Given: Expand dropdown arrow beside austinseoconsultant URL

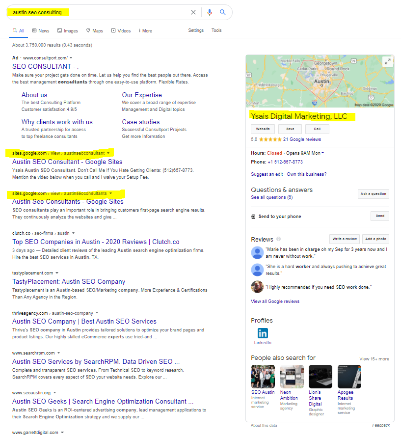Looking at the screenshot, I should tap(108, 153).
